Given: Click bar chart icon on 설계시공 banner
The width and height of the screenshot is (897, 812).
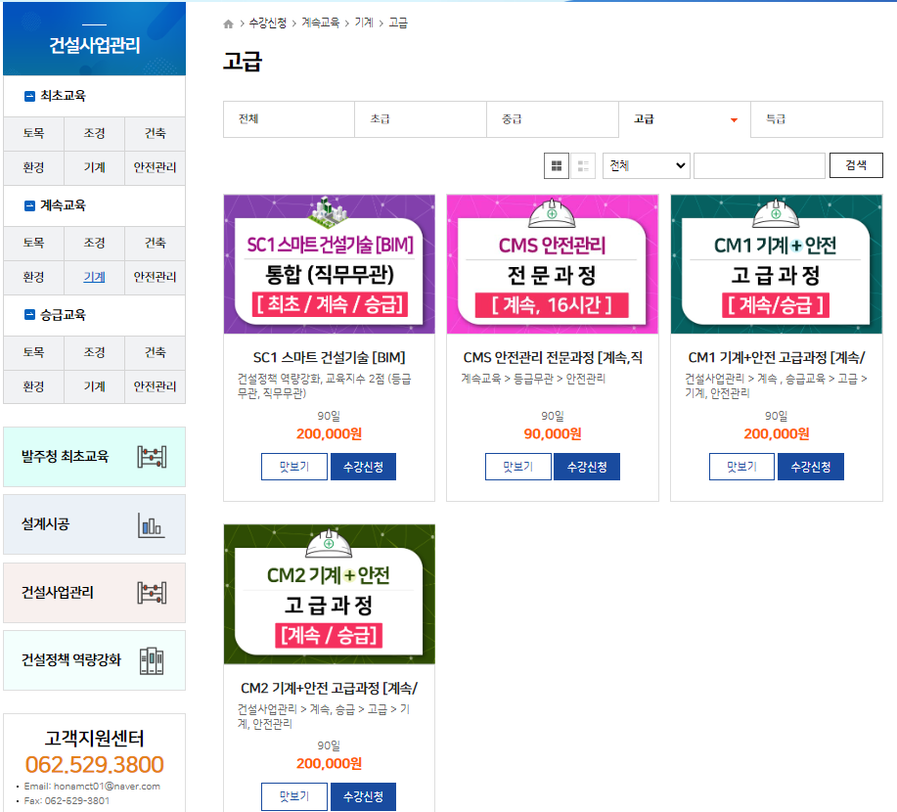Looking at the screenshot, I should 151,525.
